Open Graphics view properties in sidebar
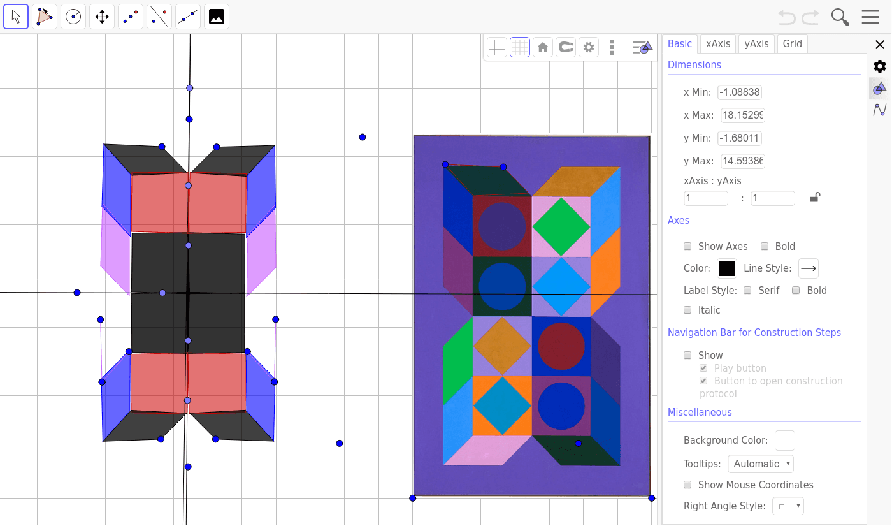 (880, 88)
